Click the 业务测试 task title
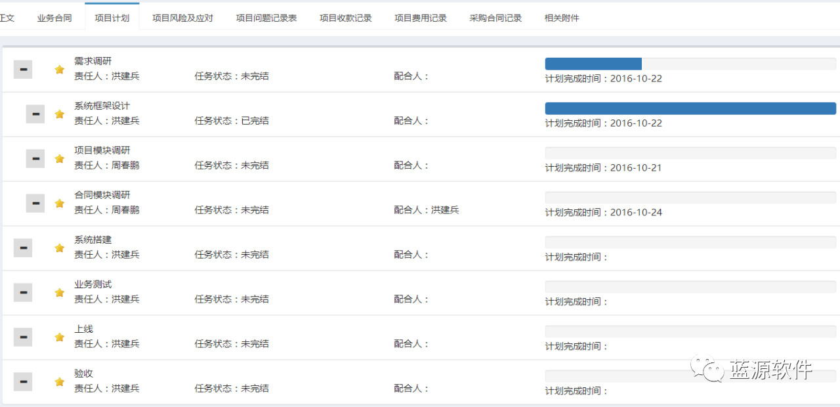Viewport: 840px width, 407px height. (x=93, y=284)
